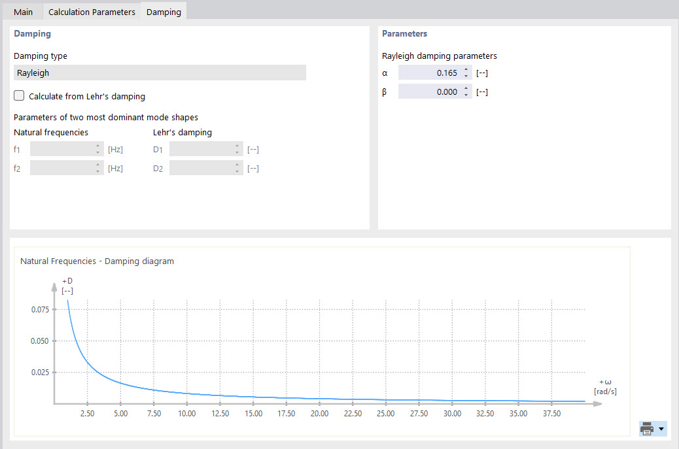Image resolution: width=679 pixels, height=449 pixels.
Task: Toggle Calculate from Lehr's damping option
Action: (19, 95)
